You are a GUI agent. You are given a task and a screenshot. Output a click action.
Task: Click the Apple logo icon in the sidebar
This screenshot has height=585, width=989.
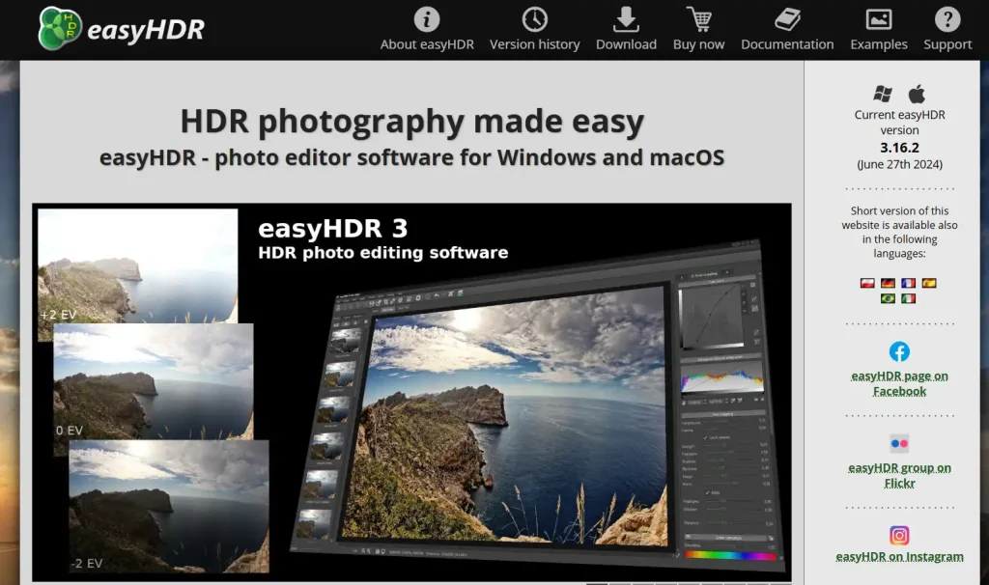coord(917,94)
